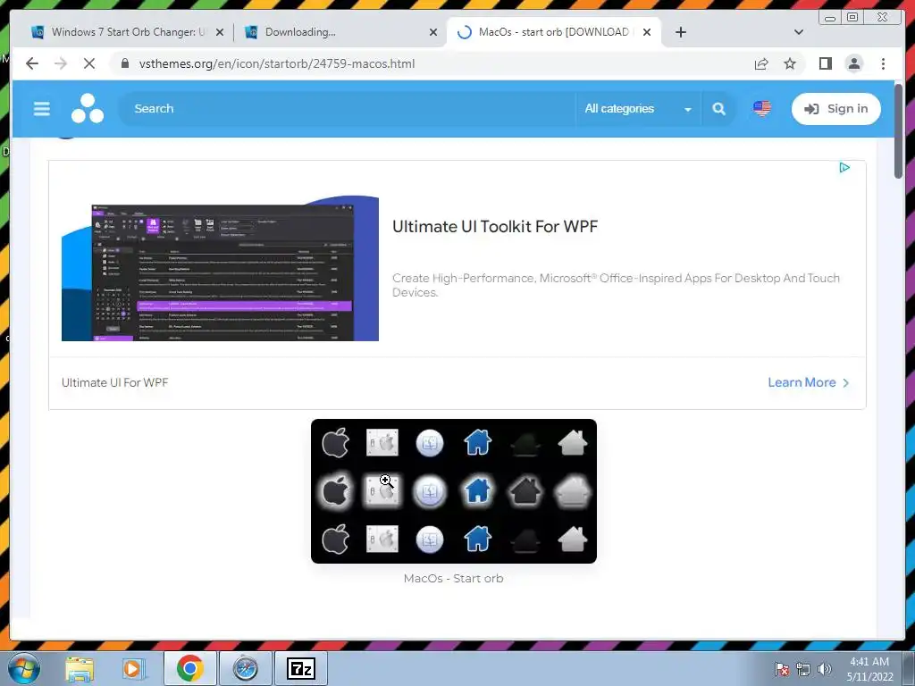Open the Safari compass taskbar icon
Image resolution: width=915 pixels, height=686 pixels.
click(x=246, y=669)
